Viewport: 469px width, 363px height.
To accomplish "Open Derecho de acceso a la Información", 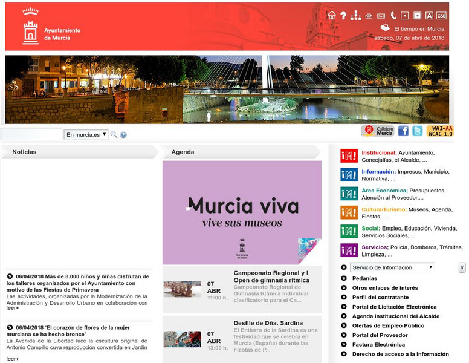I will pyautogui.click(x=401, y=354).
